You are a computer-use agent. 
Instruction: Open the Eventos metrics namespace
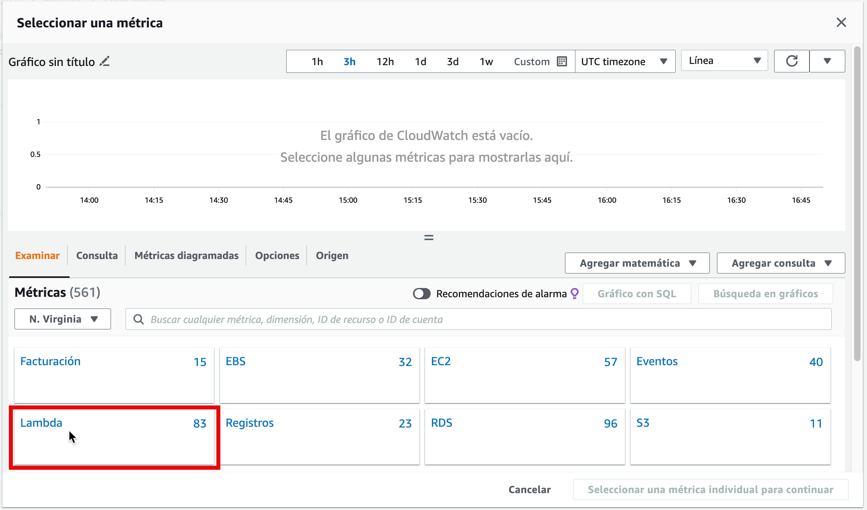[730, 375]
